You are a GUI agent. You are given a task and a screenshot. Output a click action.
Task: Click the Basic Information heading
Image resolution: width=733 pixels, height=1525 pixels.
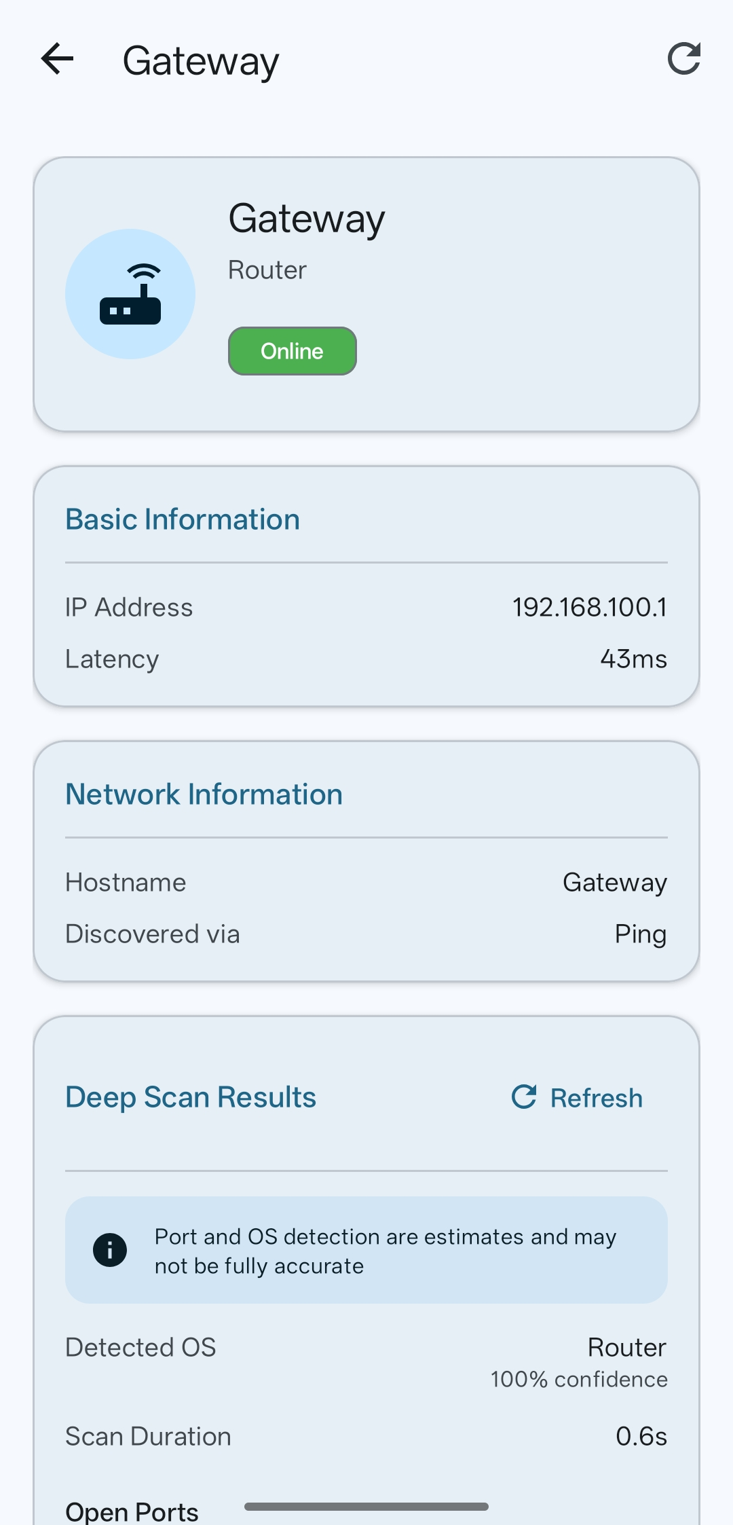183,519
